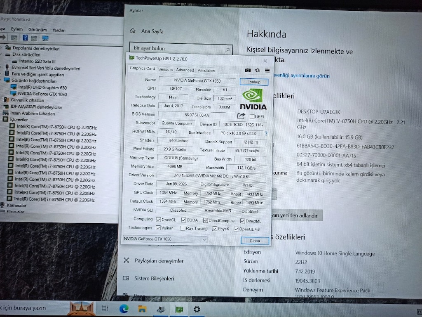The width and height of the screenshot is (422, 317).
Task: Click the GPU-Z refresh icon
Action: (257, 70)
